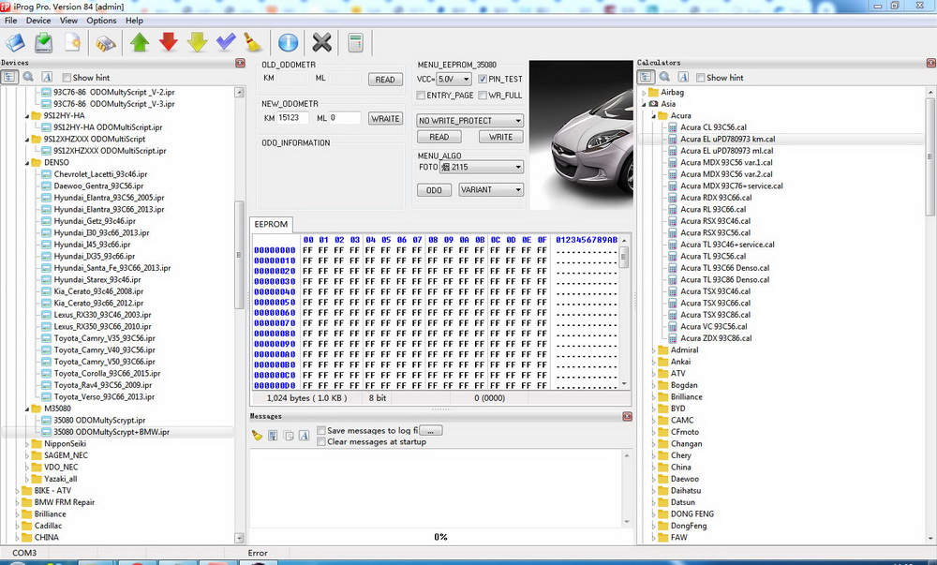Click the blue checkmark verify icon
This screenshot has height=565, width=937.
[226, 42]
